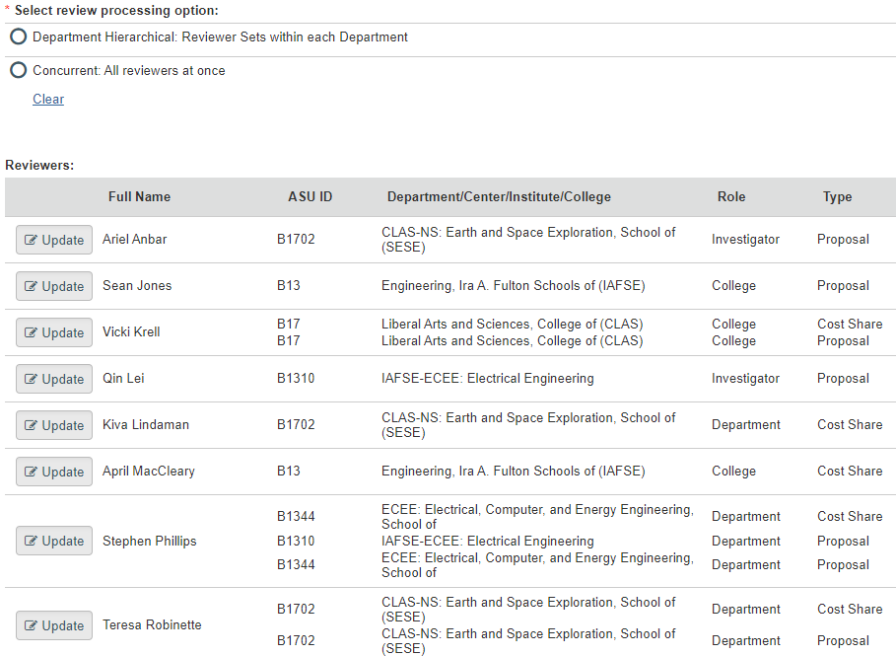
Task: Open Update for Teresa Robinette
Action: [54, 625]
